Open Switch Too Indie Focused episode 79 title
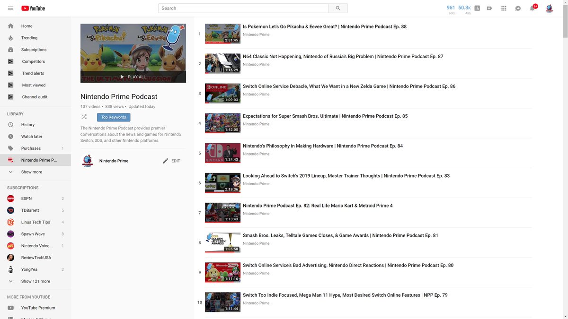Screen dimensions: 568x319 click(x=345, y=295)
